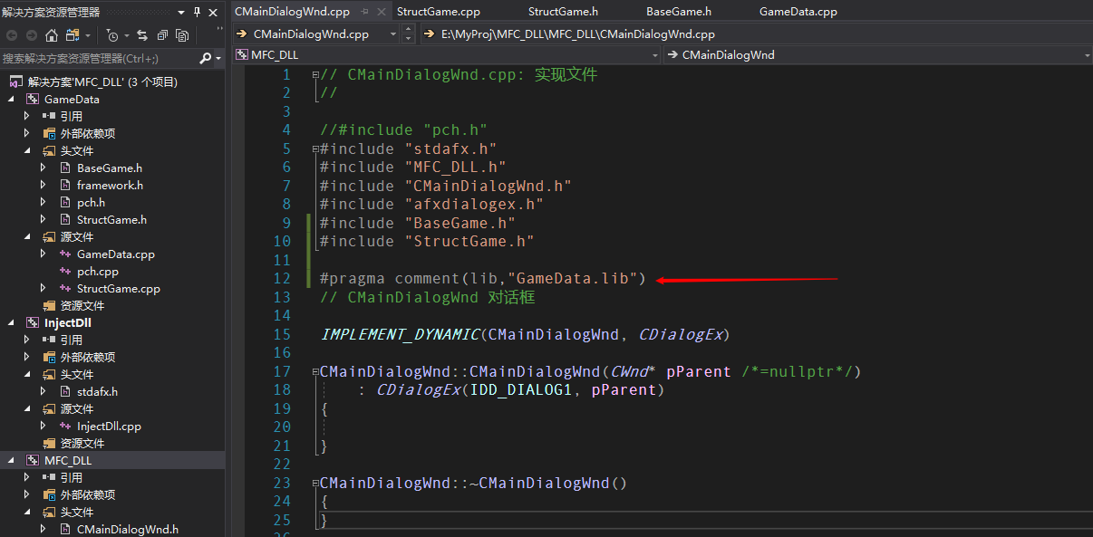Close the CMainDialogWnd.cpp tab

coord(382,12)
